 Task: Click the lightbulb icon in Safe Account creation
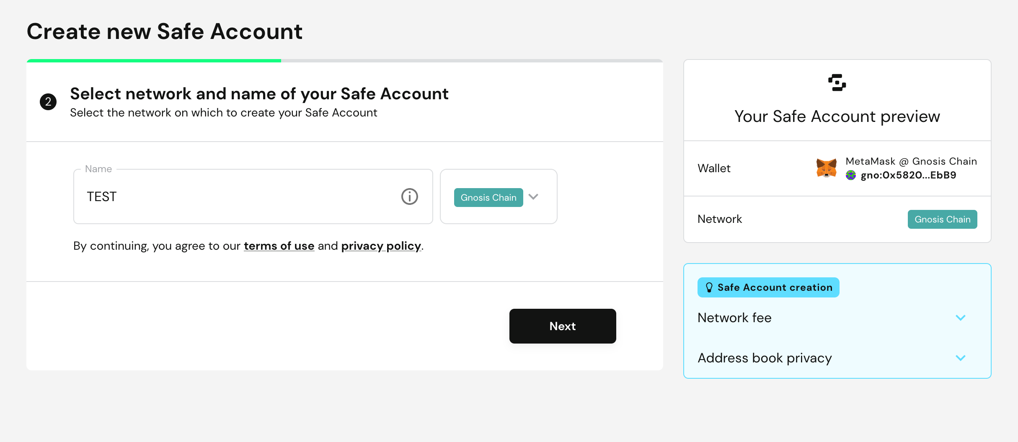tap(709, 287)
